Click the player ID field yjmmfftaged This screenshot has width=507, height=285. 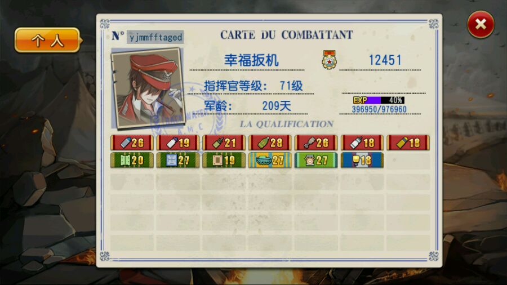click(155, 37)
